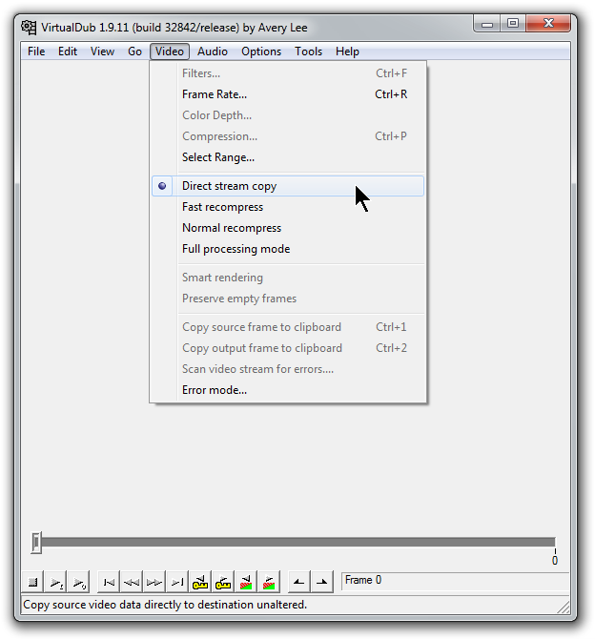Click the step forward frame icon
The height and width of the screenshot is (639, 595).
(154, 581)
